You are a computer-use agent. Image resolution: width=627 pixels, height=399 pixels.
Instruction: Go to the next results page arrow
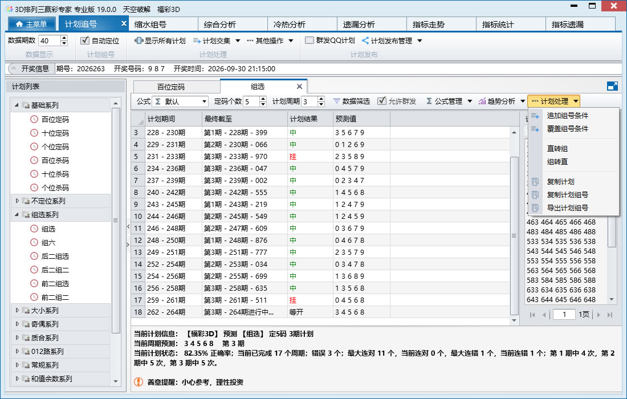point(598,315)
